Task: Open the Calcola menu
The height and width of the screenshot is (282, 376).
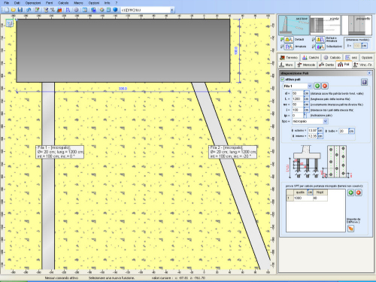Action: pyautogui.click(x=63, y=3)
